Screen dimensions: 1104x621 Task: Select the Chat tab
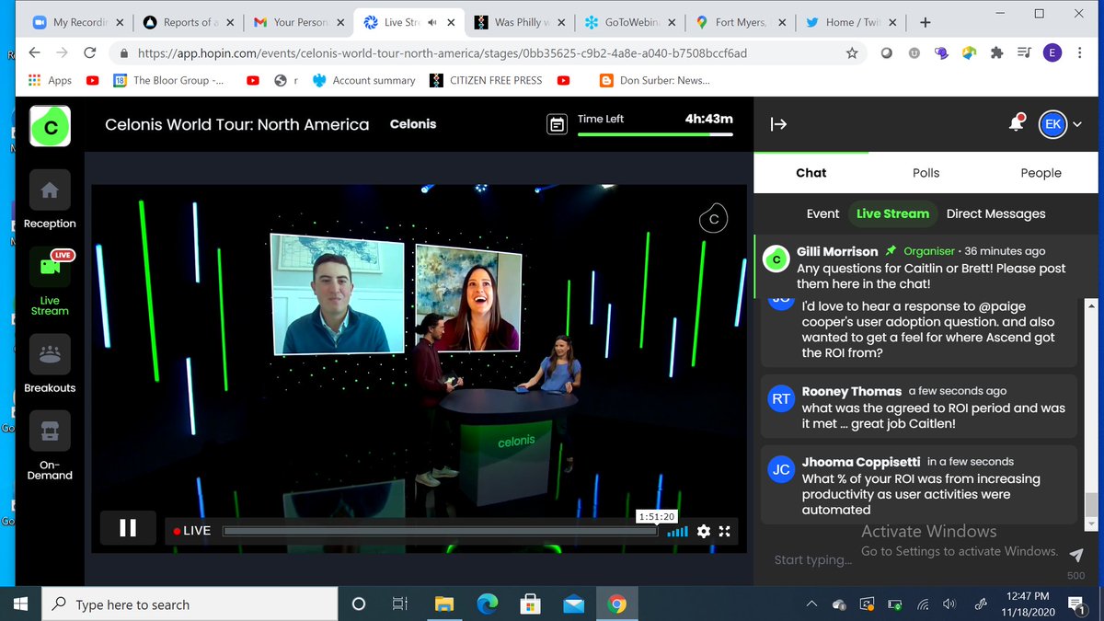coord(811,173)
